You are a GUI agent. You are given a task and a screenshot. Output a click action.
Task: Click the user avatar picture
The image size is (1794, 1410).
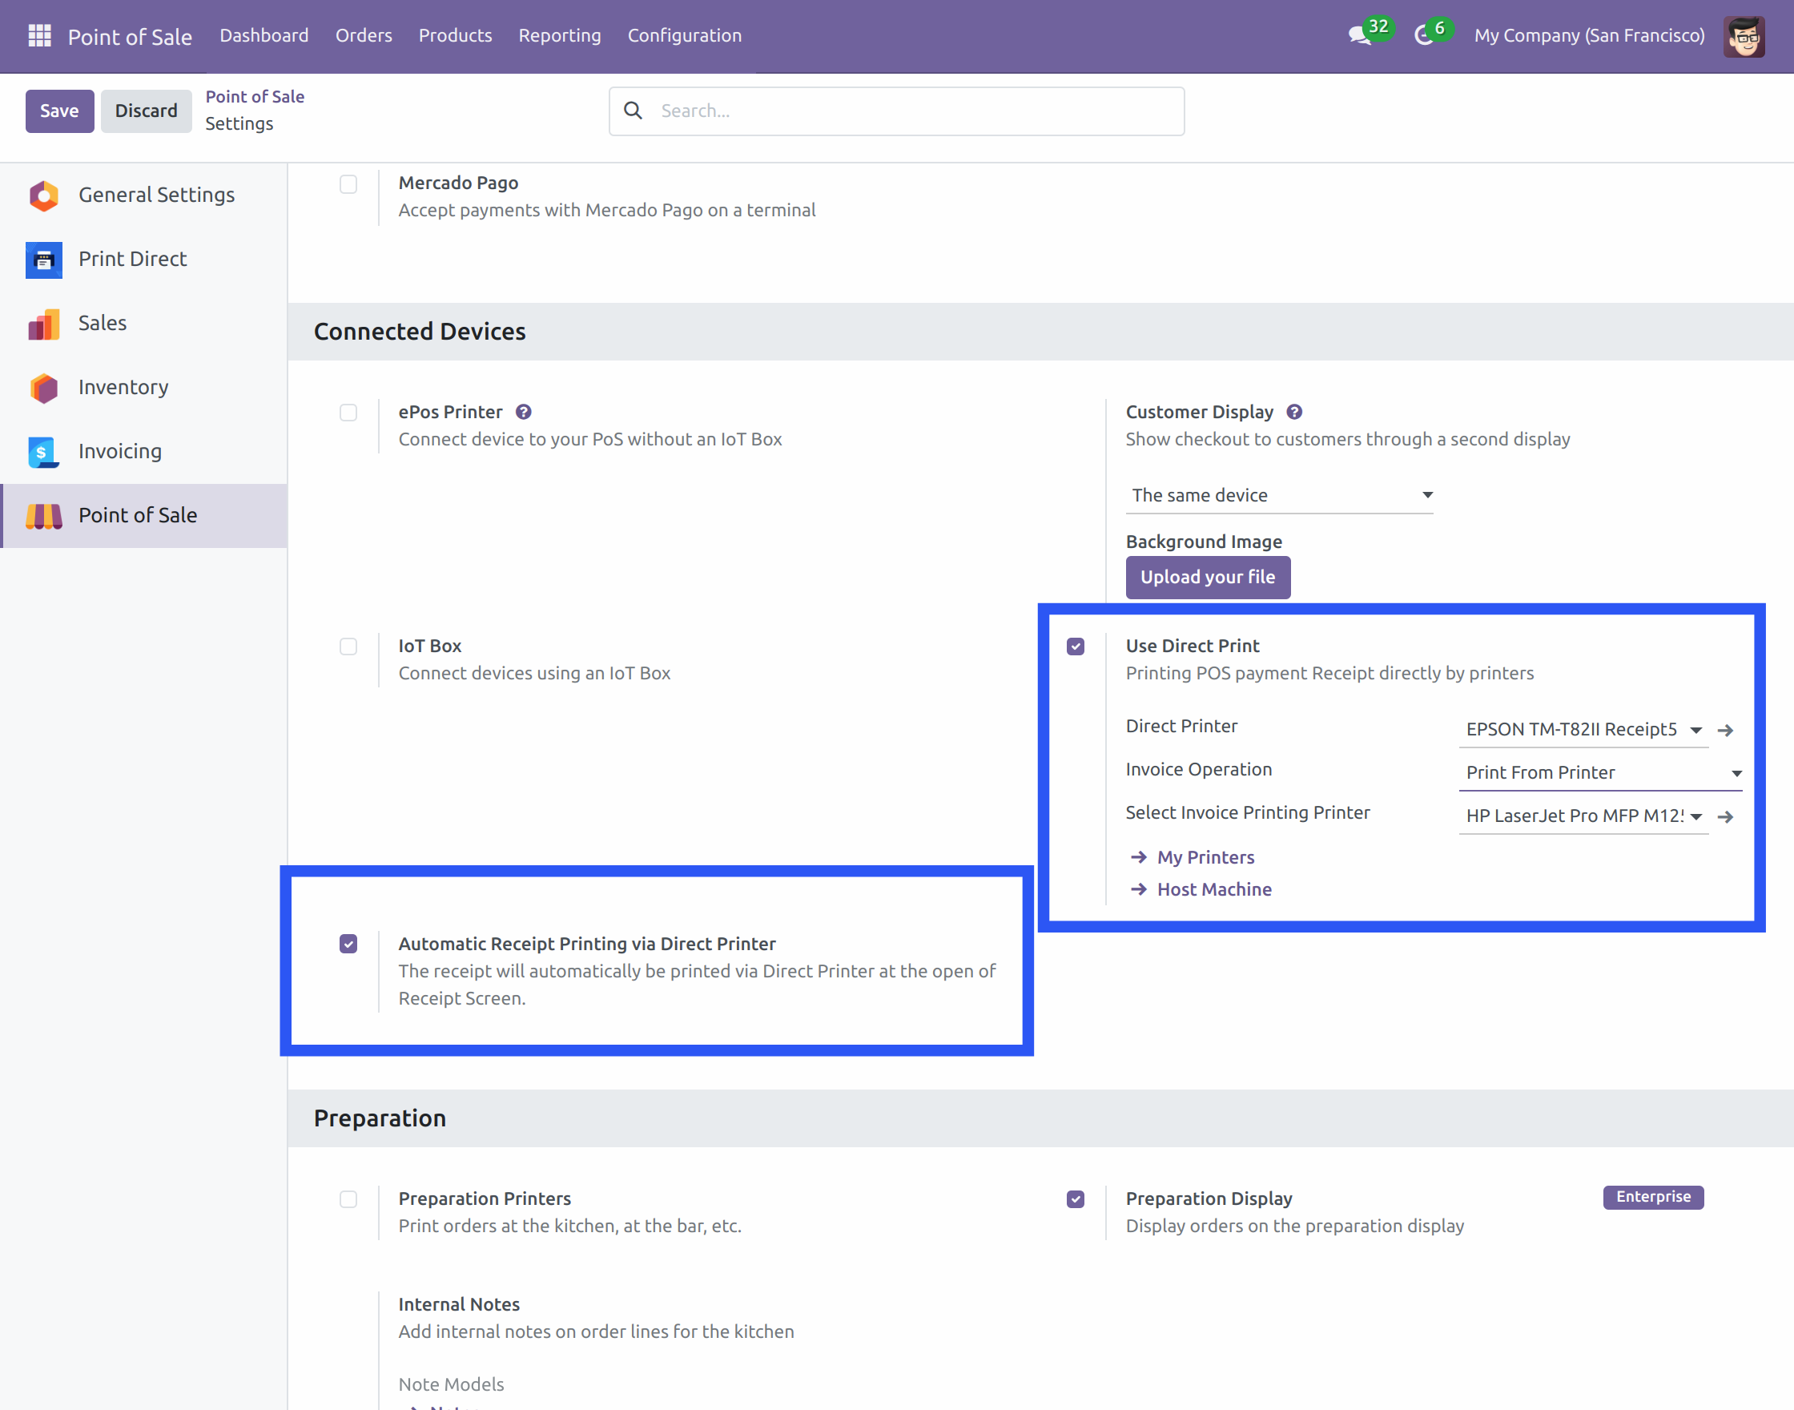point(1743,36)
